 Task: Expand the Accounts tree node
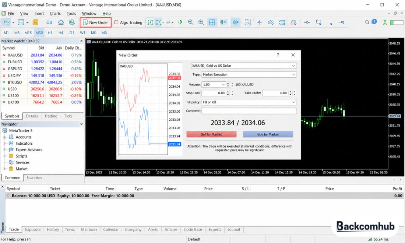point(4,137)
